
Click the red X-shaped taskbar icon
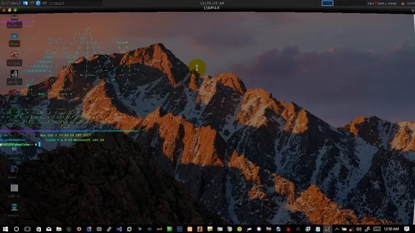click(x=288, y=229)
